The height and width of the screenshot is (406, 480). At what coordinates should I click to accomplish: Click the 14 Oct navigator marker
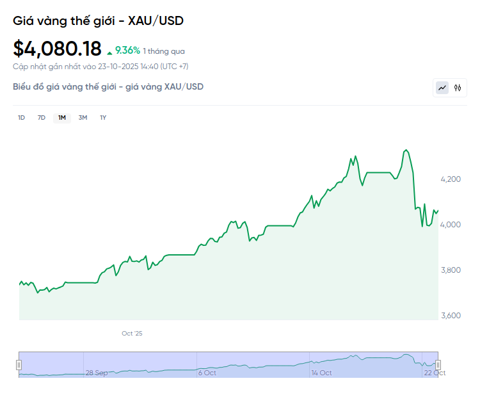click(x=321, y=373)
